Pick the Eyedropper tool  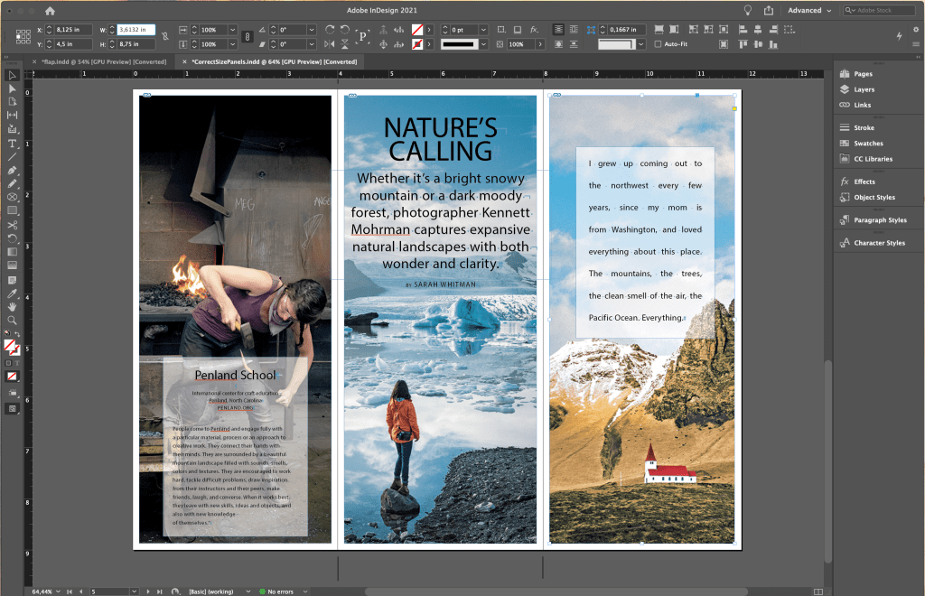13,293
